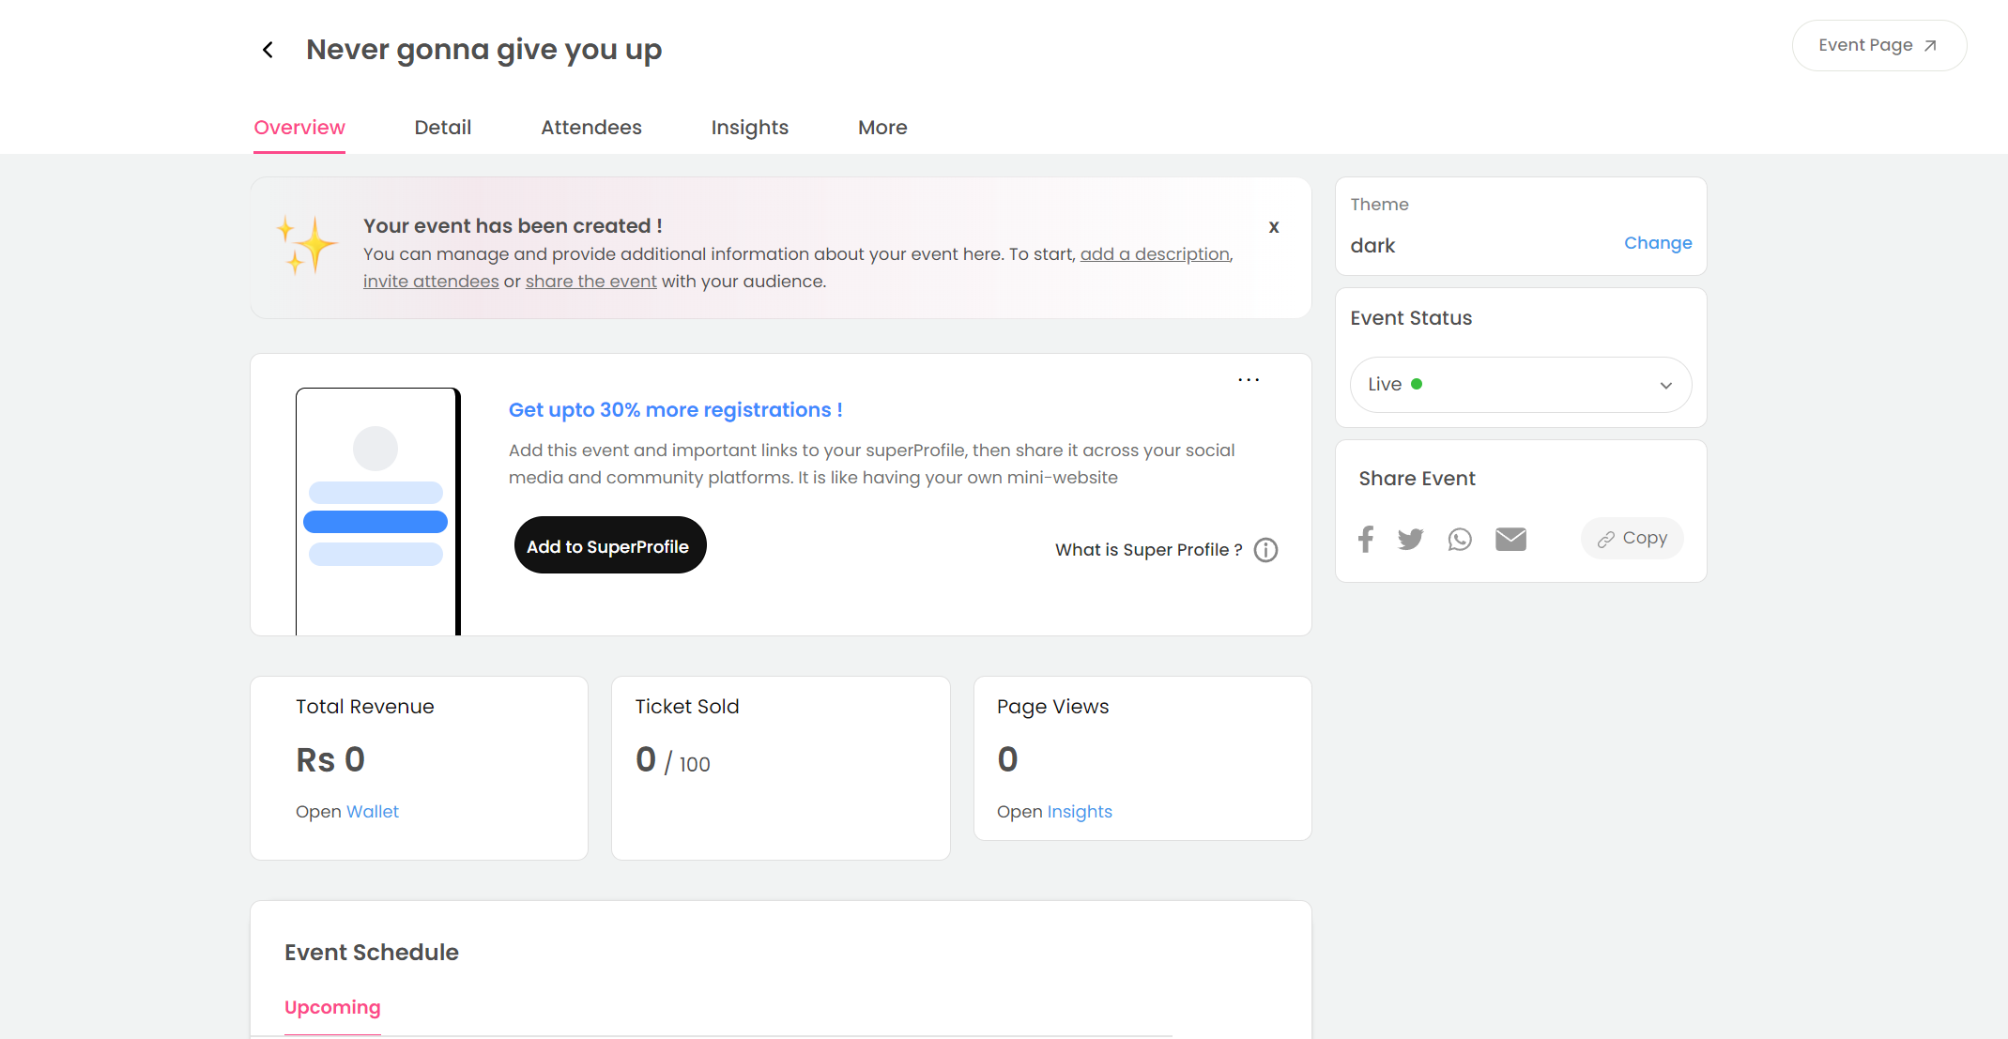Click Change theme link

[x=1658, y=243]
